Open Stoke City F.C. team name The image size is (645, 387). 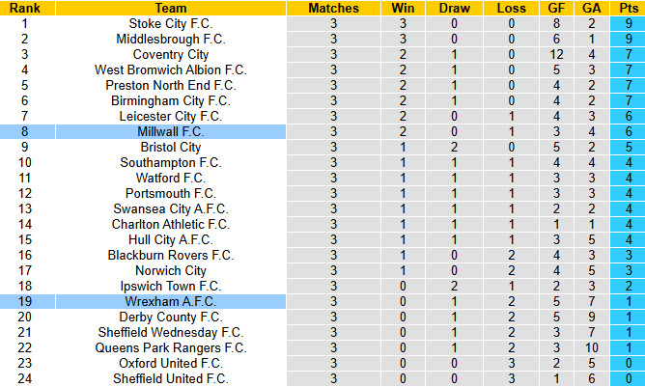point(171,23)
